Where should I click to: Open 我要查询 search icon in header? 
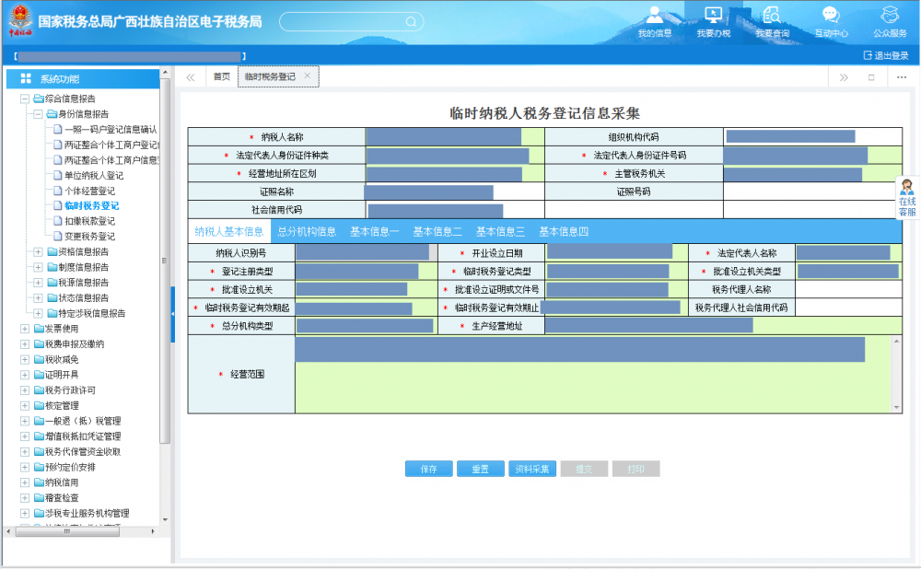click(x=772, y=16)
